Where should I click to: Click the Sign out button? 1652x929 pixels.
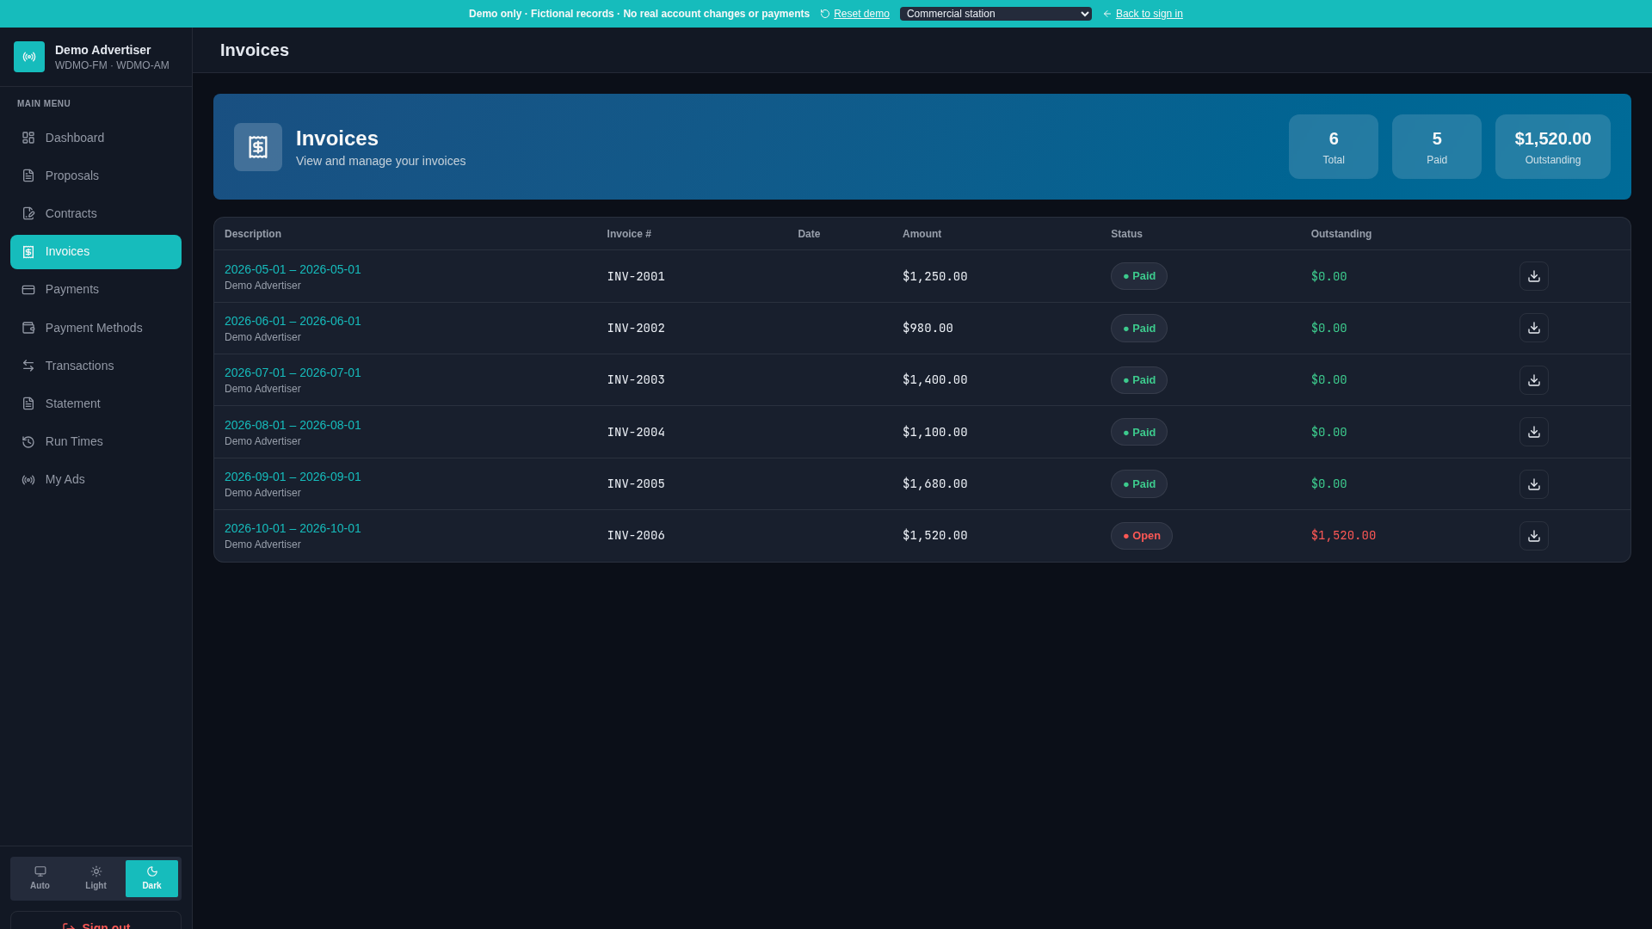click(96, 920)
